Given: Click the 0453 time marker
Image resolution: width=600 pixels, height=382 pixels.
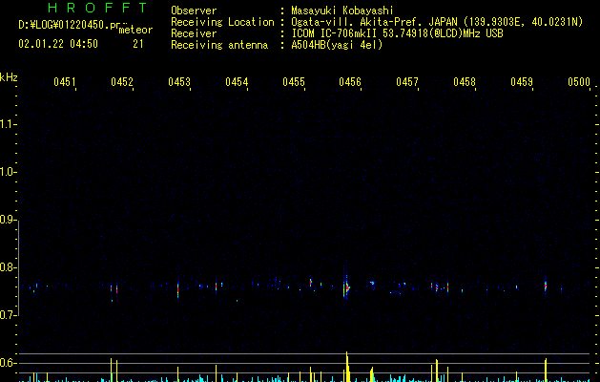Looking at the screenshot, I should pos(179,82).
